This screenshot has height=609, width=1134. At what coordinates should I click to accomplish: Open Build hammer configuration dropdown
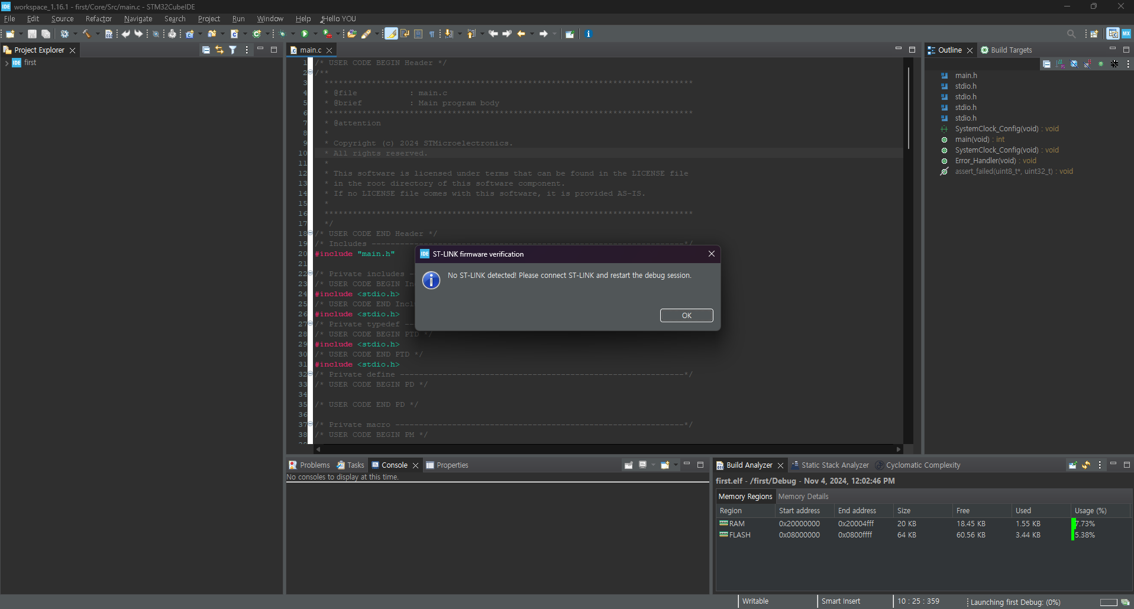tap(98, 34)
